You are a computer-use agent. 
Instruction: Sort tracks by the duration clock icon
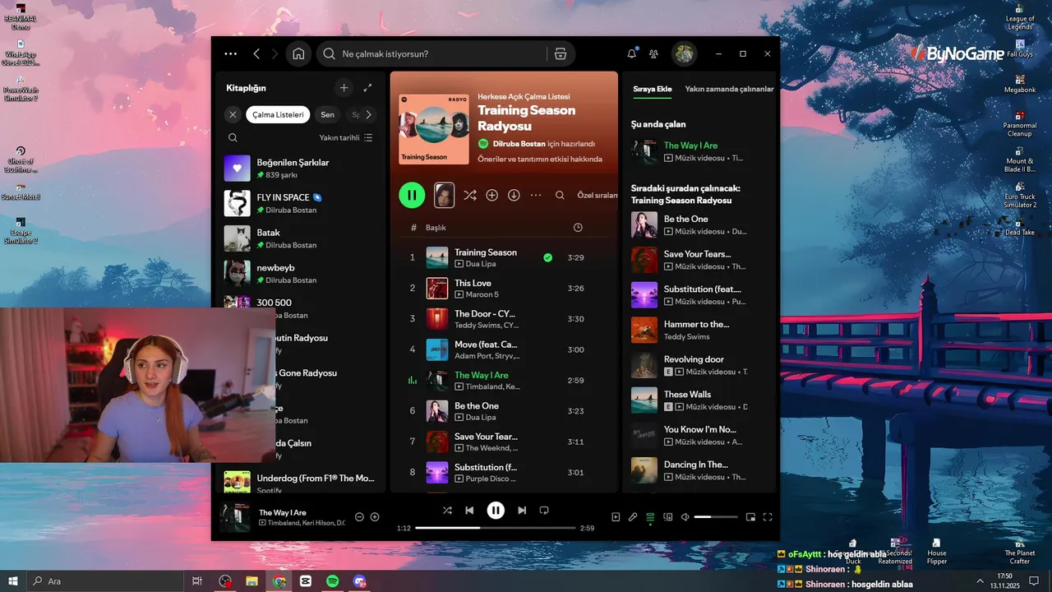pyautogui.click(x=578, y=227)
